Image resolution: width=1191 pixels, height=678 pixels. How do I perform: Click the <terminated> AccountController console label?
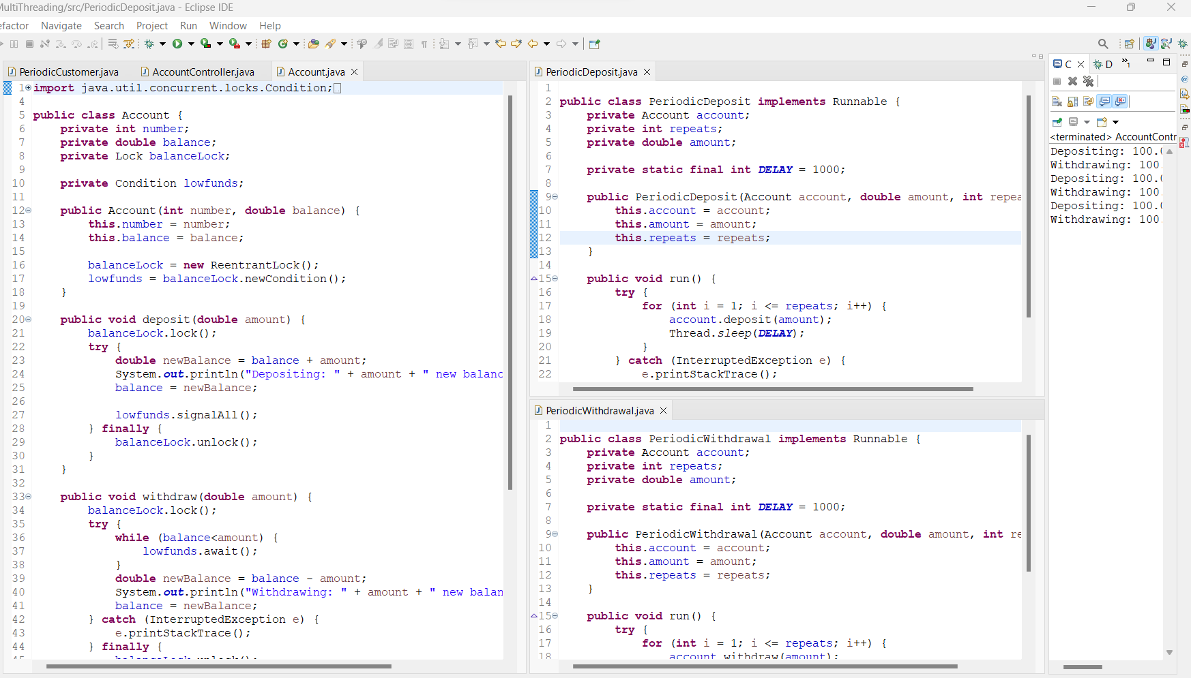(x=1113, y=137)
